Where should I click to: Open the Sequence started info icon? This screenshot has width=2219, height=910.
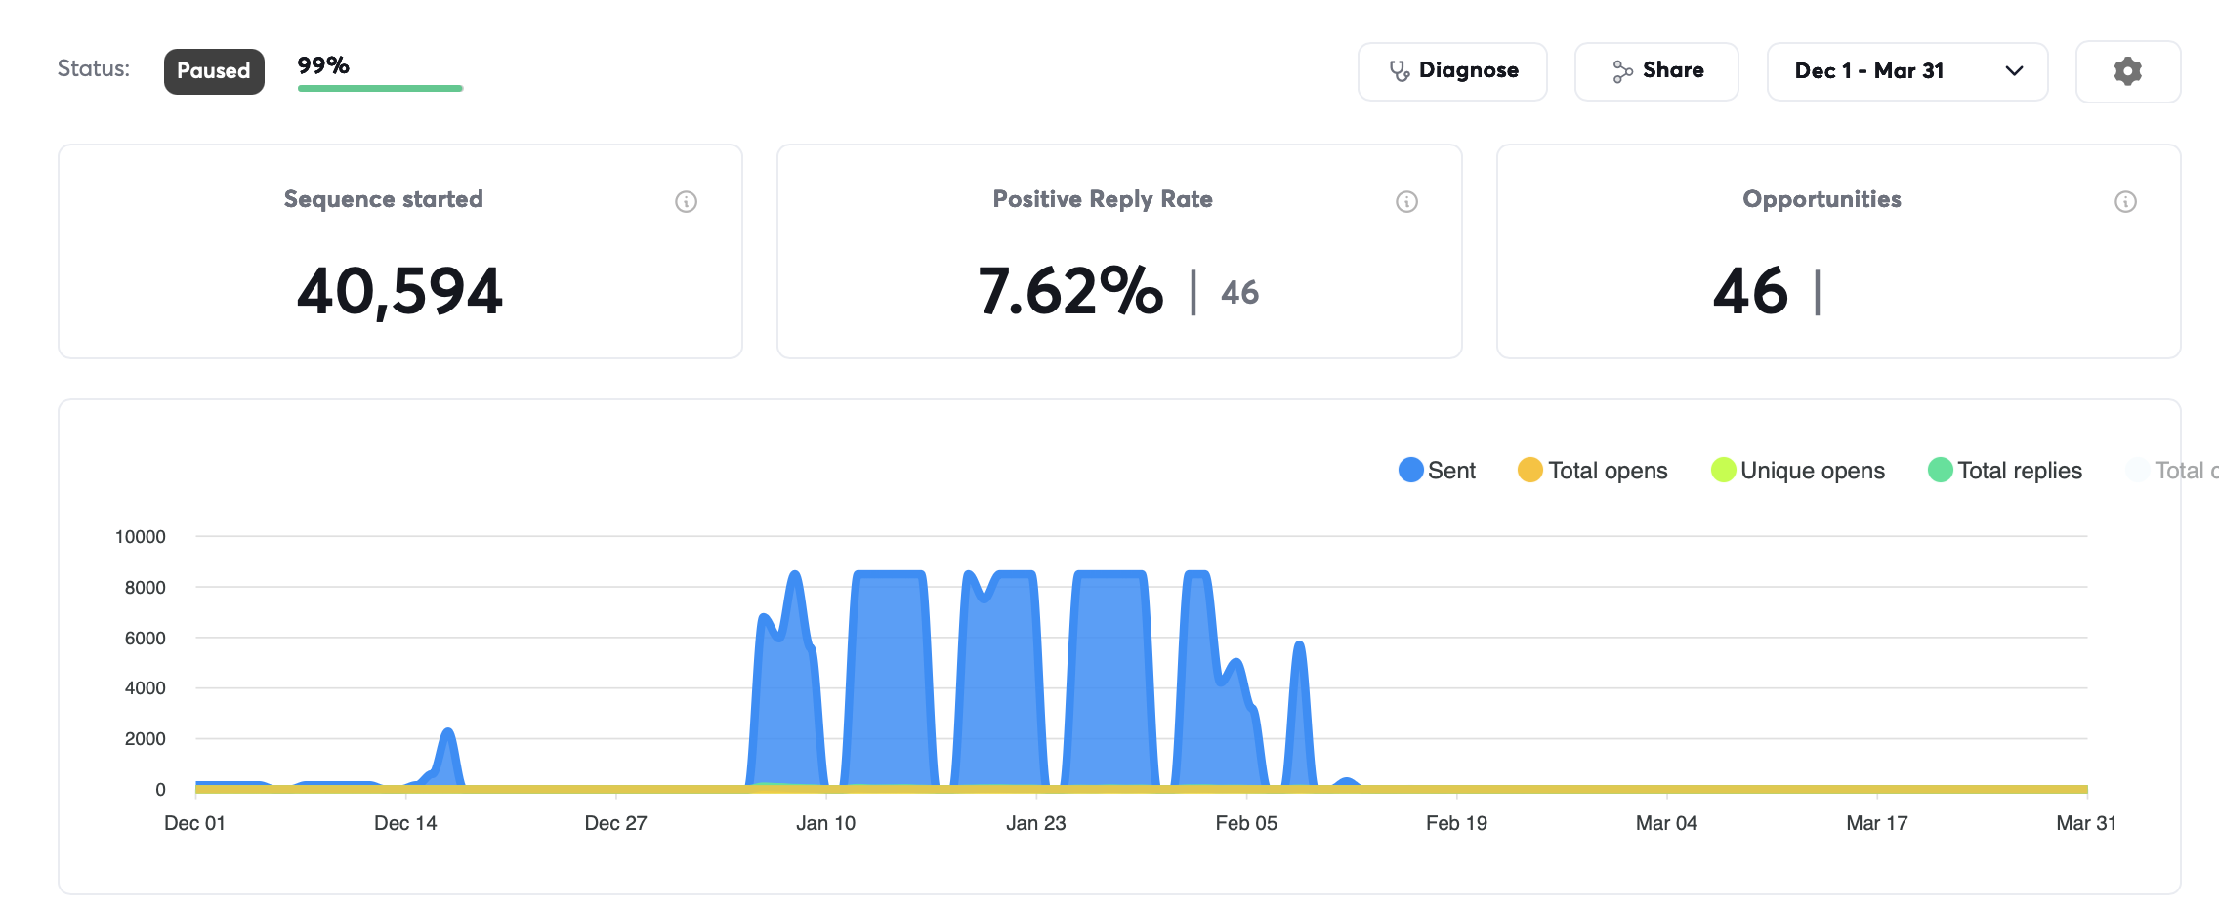(686, 201)
